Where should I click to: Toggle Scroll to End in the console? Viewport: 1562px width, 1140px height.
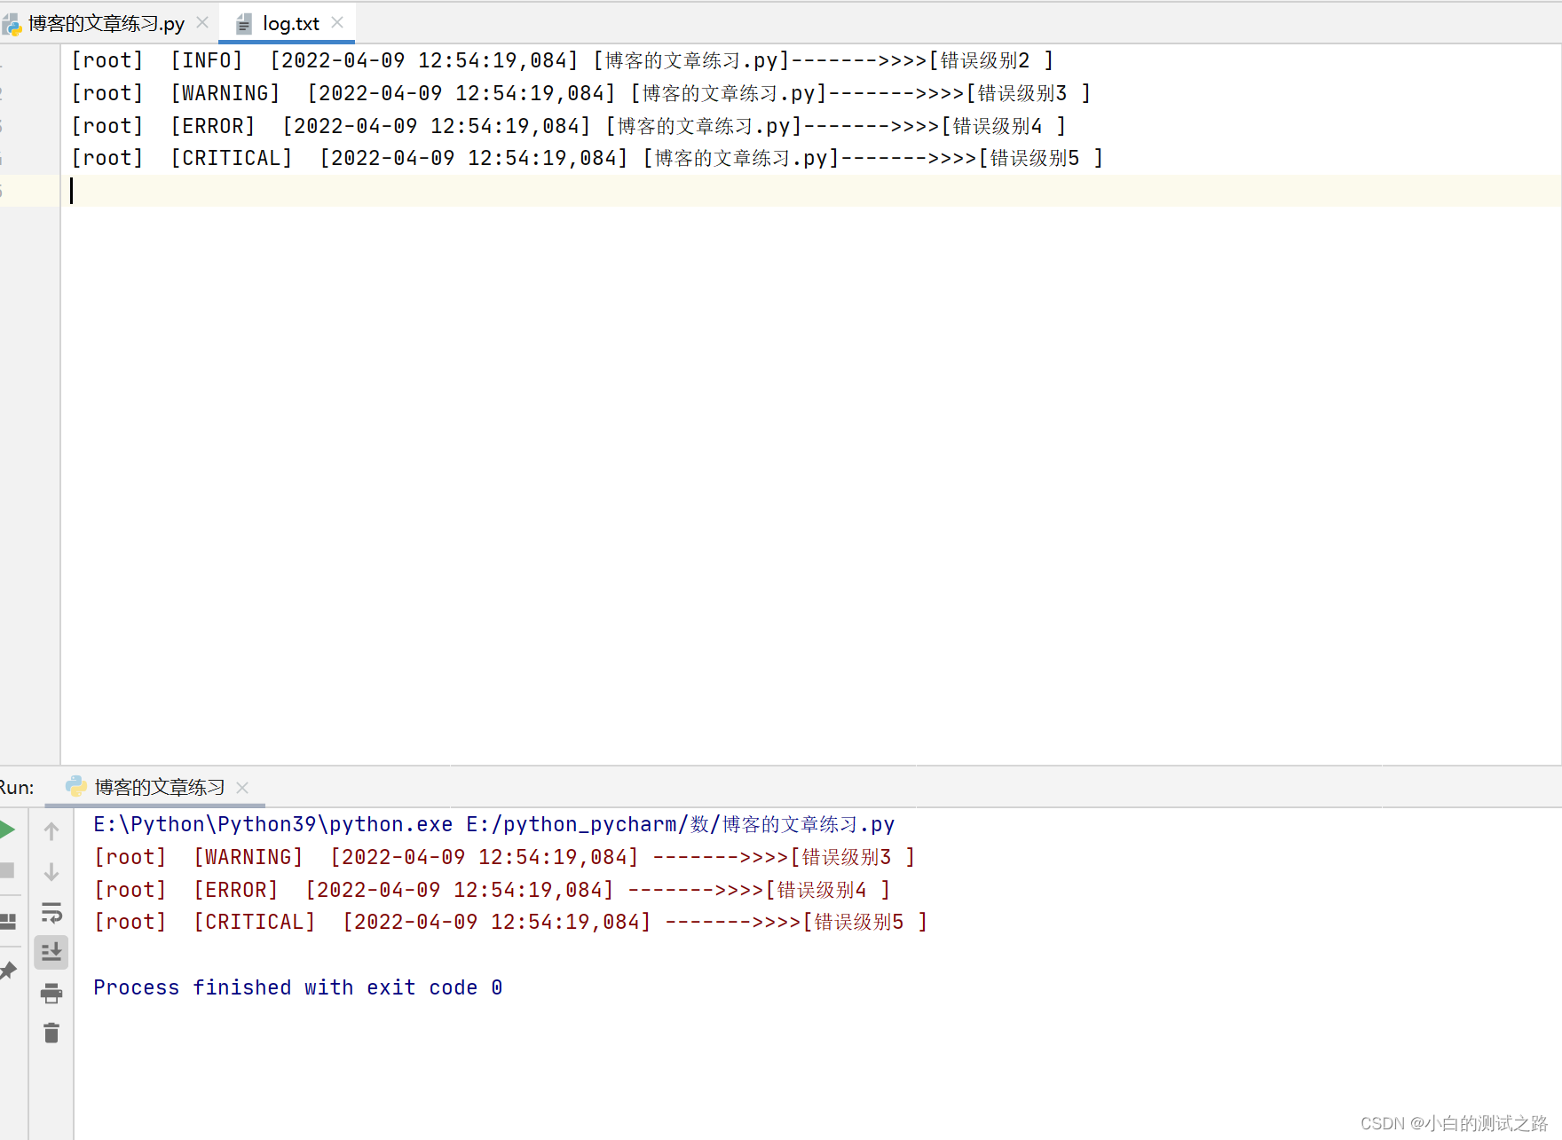click(x=51, y=952)
